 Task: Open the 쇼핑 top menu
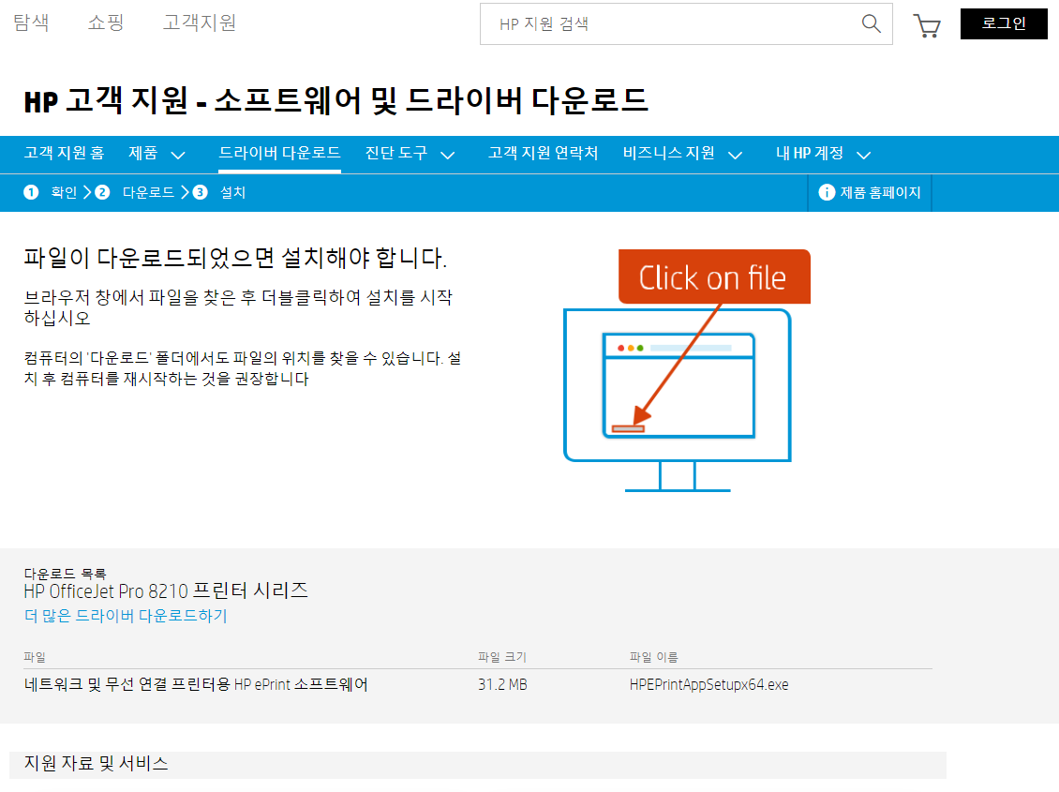pos(106,22)
